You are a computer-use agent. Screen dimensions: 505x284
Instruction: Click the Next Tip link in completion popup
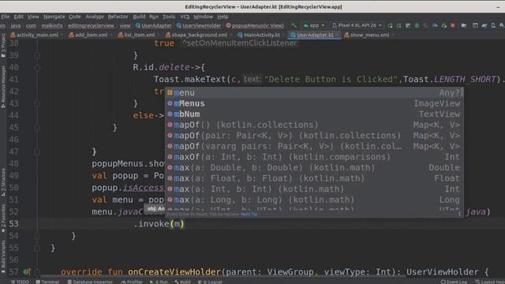[x=249, y=214]
